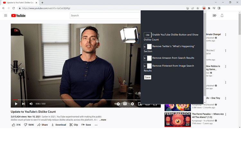241x150 pixels.
Task: Open the YouTube Create video icon
Action: coord(214,15)
